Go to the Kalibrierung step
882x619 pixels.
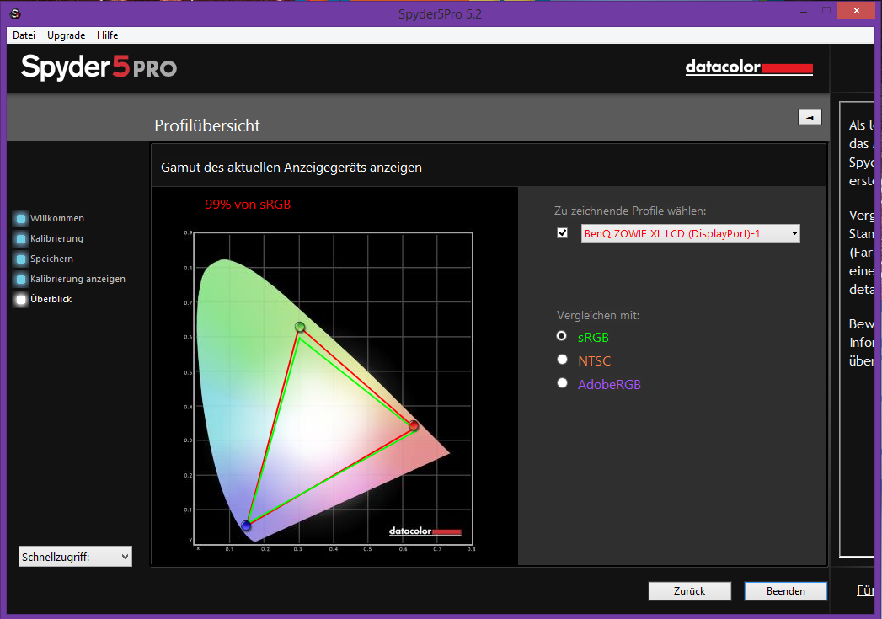coord(56,238)
